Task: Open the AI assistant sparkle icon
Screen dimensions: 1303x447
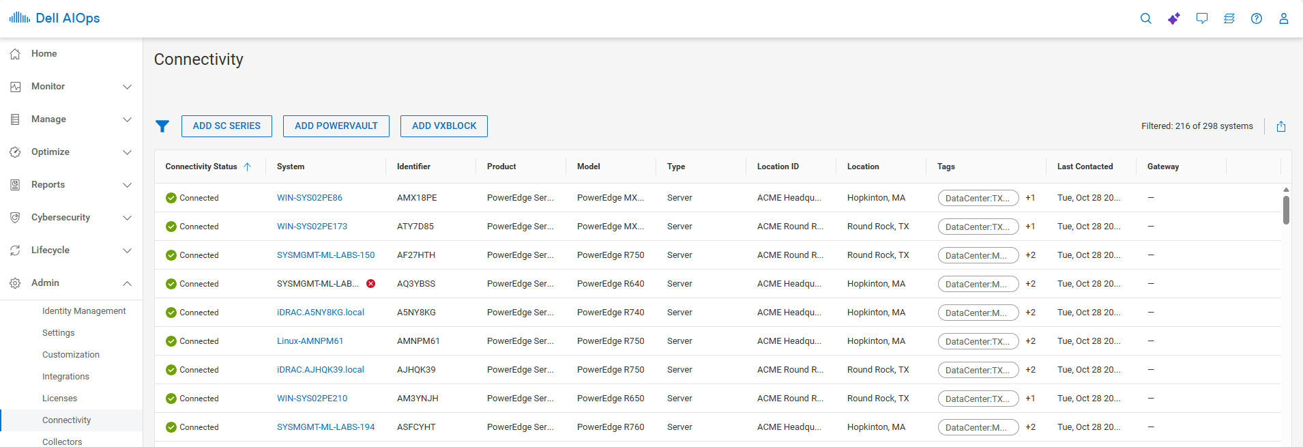Action: pyautogui.click(x=1173, y=18)
